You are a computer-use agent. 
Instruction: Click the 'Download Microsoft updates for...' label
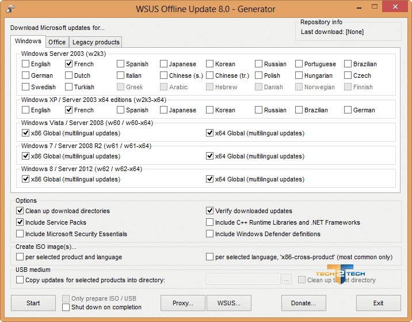pos(58,28)
